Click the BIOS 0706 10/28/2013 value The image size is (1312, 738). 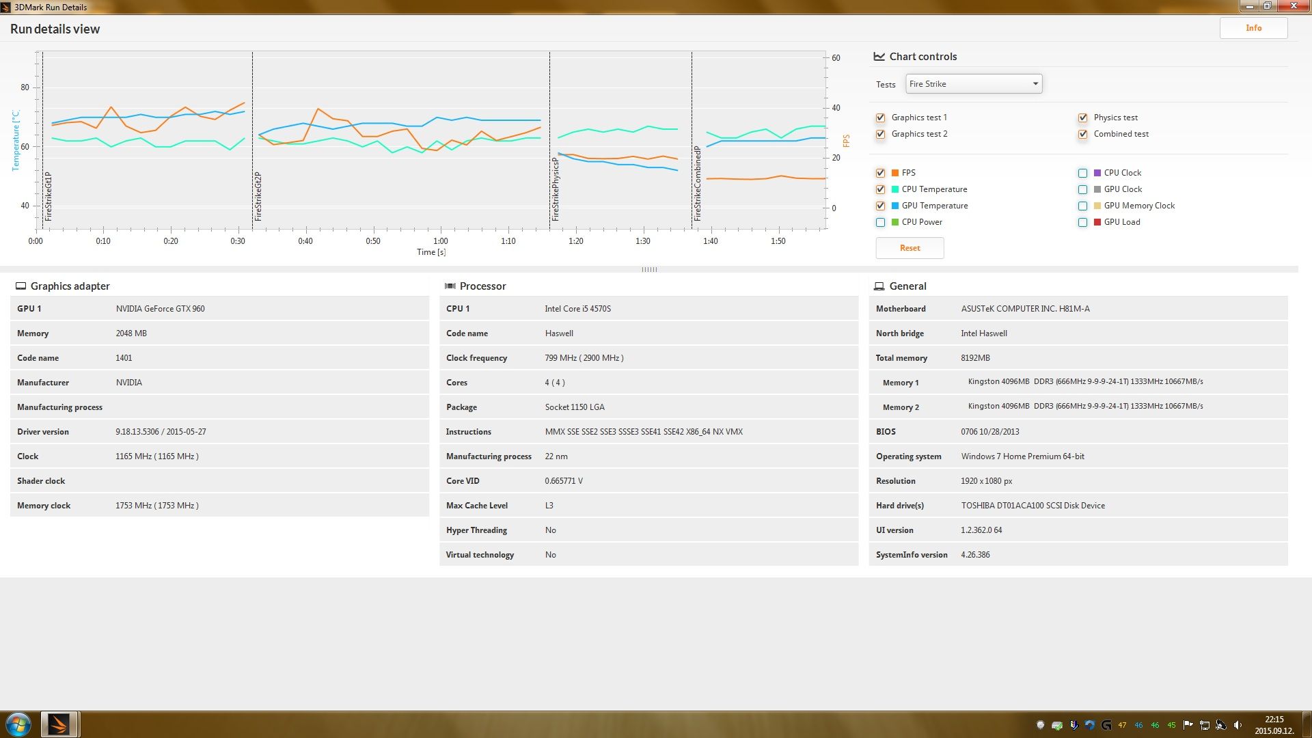989,432
